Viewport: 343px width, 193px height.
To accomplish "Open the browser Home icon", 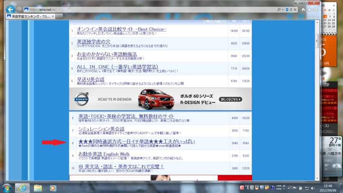I will coord(303,9).
